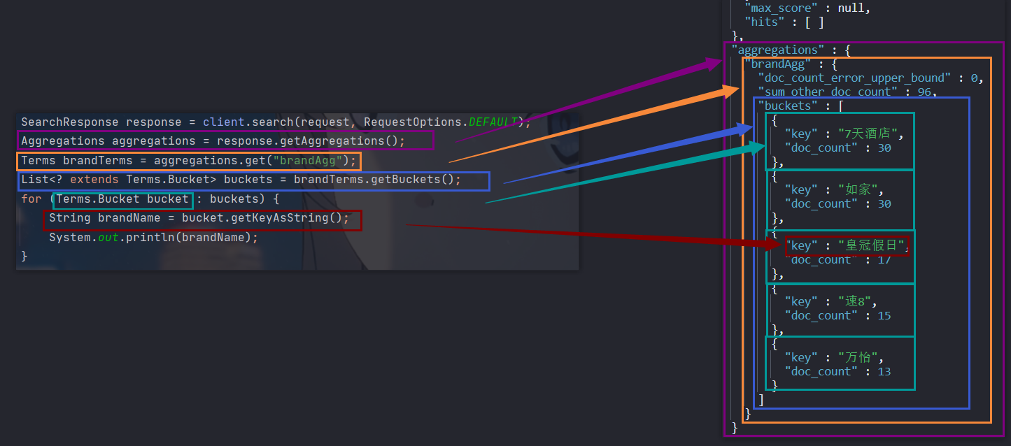1011x446 pixels.
Task: Click the System.out.println(brandName) line
Action: pyautogui.click(x=154, y=237)
